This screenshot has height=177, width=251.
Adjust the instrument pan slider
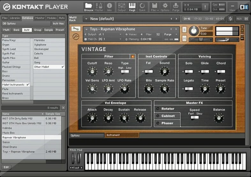tap(201, 40)
